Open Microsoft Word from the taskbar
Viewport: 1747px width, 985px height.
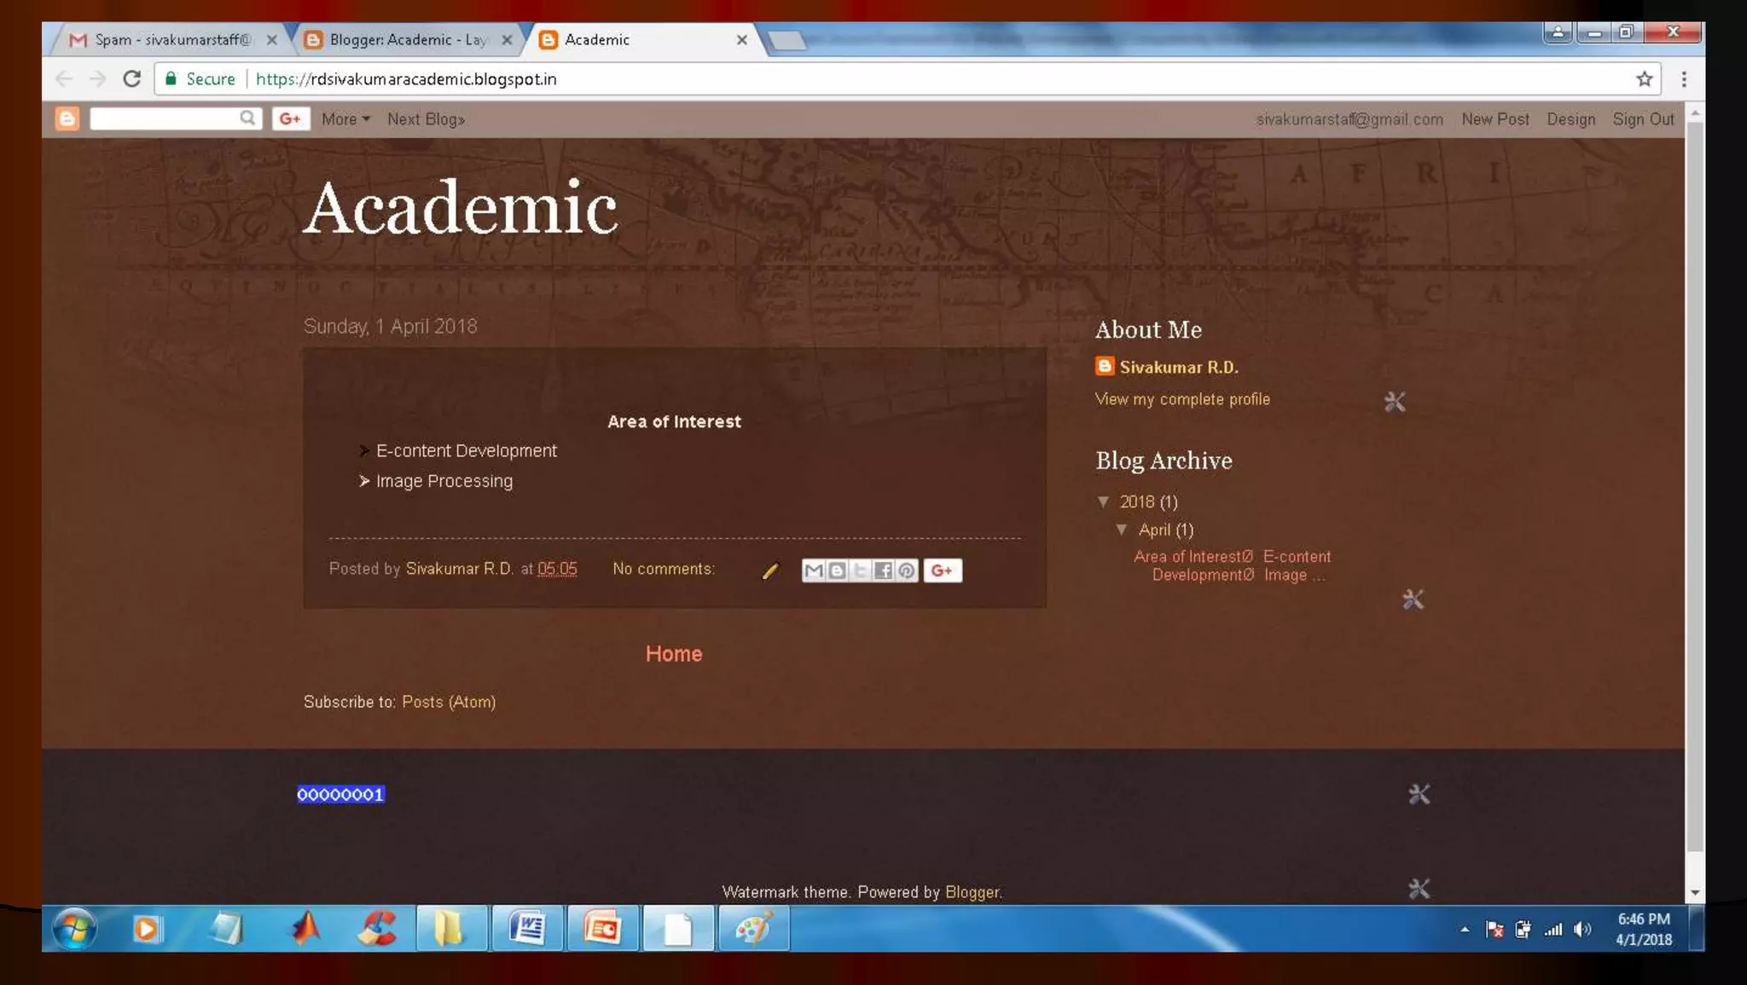click(x=527, y=928)
